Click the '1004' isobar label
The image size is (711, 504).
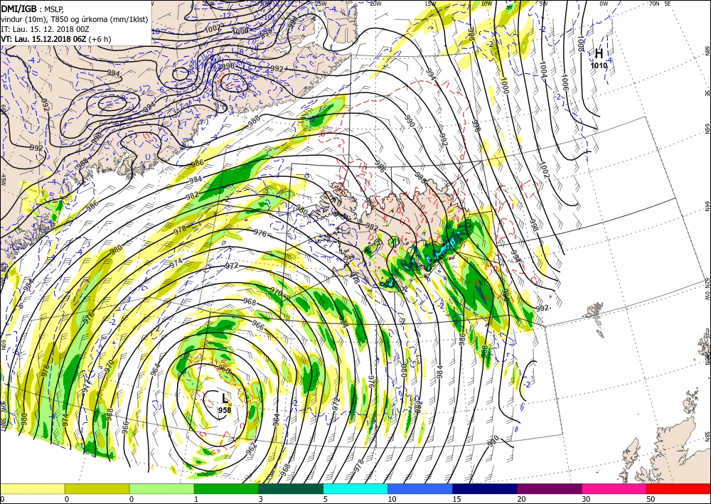pos(542,68)
